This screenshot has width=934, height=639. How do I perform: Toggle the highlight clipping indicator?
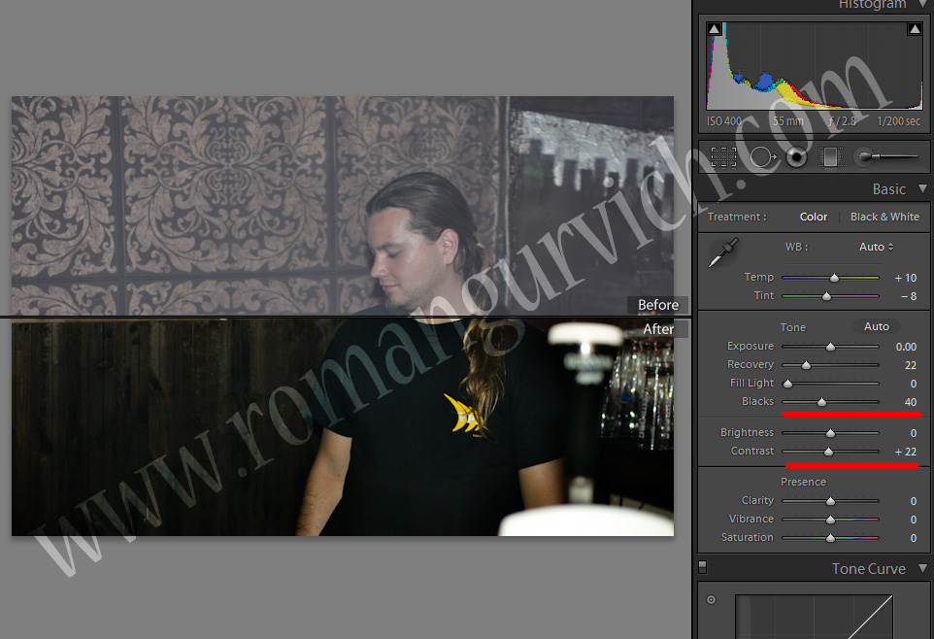pyautogui.click(x=914, y=29)
